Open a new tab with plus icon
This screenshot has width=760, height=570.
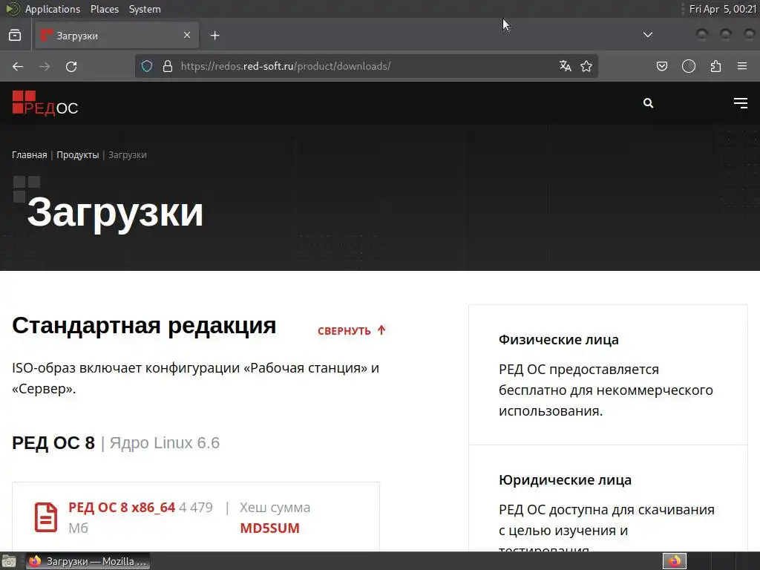point(214,36)
